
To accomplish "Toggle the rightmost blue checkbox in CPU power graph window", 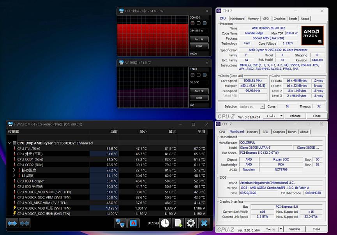I will (x=205, y=23).
